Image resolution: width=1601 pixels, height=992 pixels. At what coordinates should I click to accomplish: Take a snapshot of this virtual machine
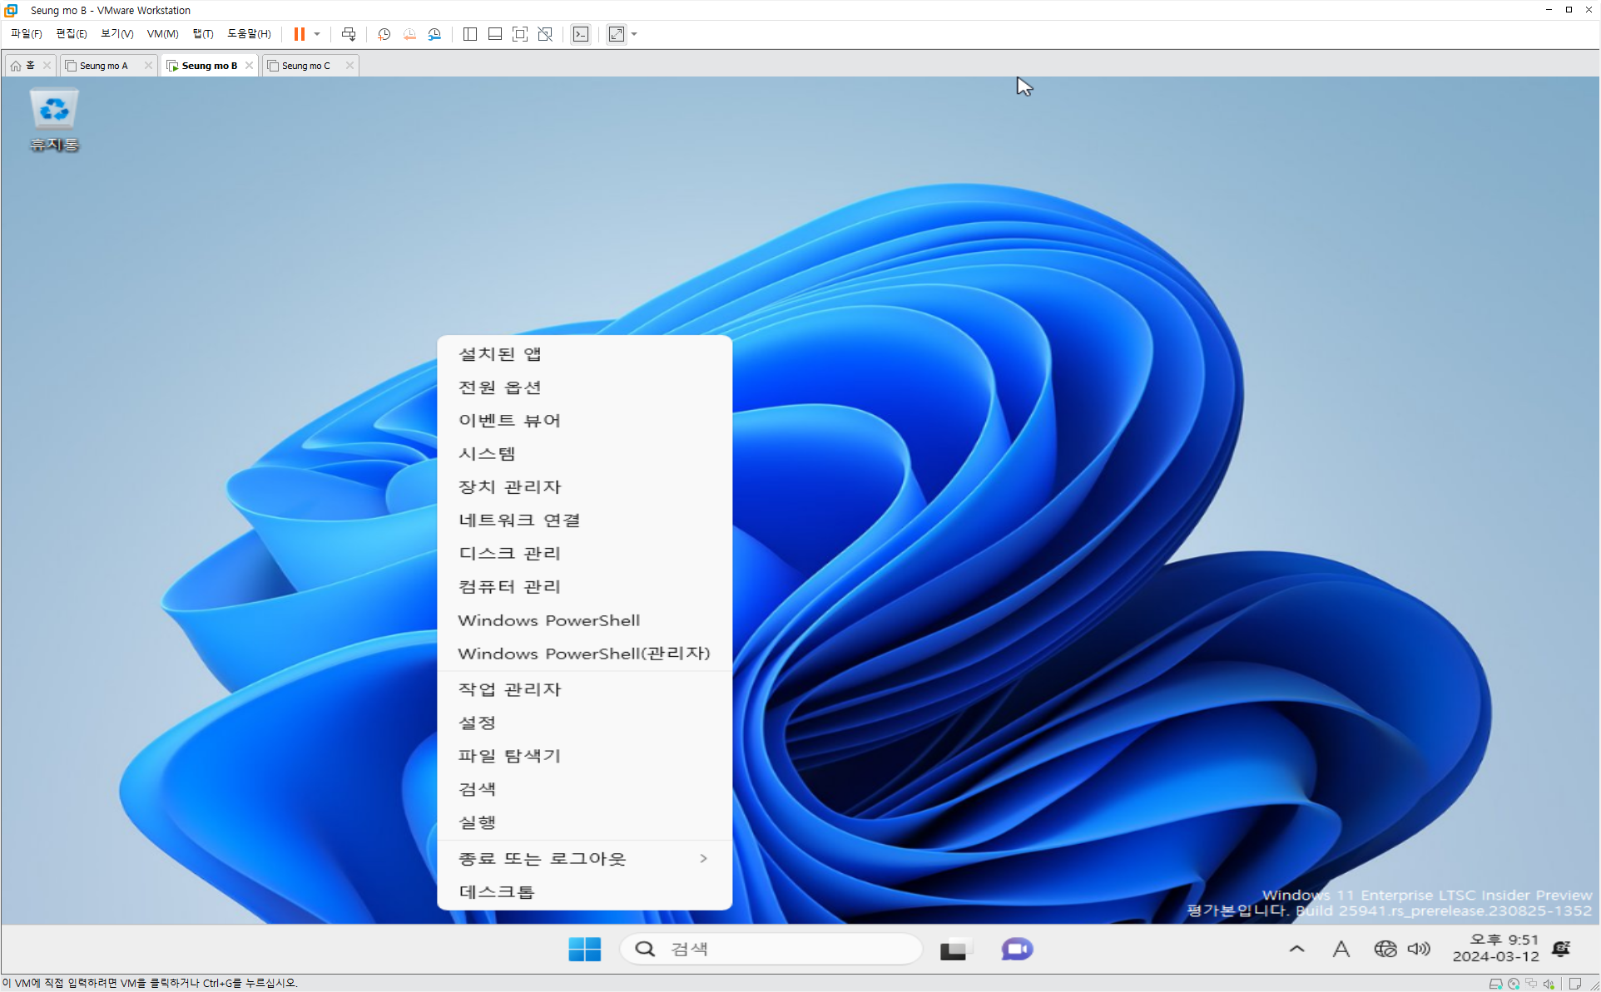(384, 34)
